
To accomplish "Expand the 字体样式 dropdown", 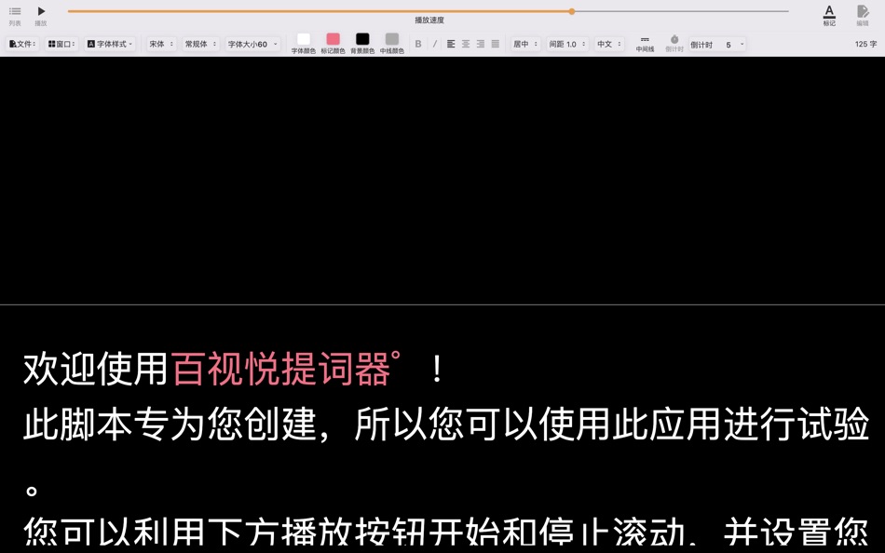I will click(110, 44).
